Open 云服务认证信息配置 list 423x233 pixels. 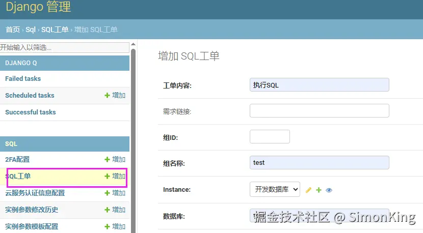[35, 193]
